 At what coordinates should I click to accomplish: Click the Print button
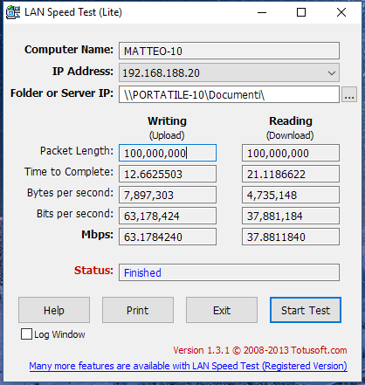click(x=138, y=310)
